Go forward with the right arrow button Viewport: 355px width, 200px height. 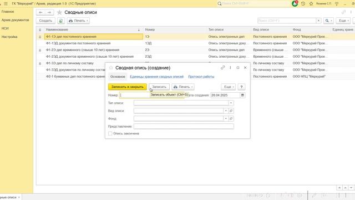(49, 12)
